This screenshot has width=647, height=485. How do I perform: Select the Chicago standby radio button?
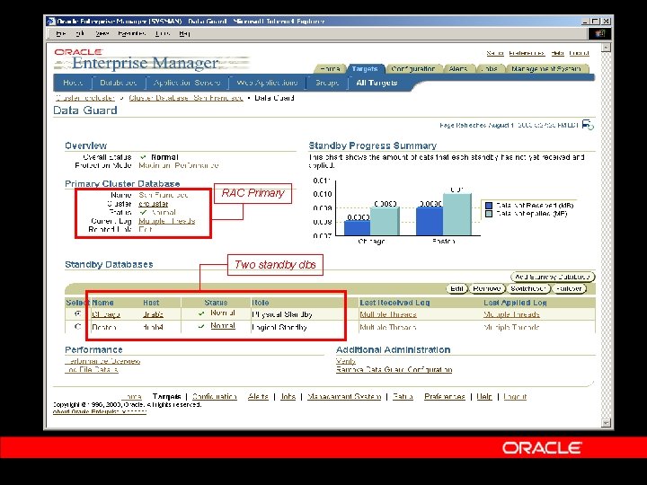coord(77,313)
